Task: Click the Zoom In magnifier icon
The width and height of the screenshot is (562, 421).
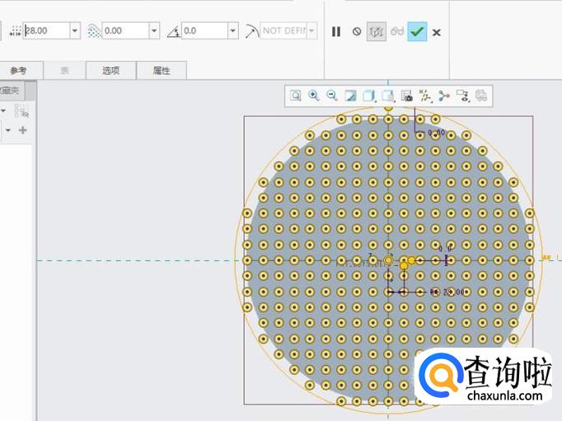Action: tap(314, 96)
